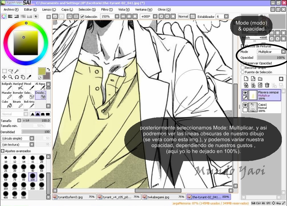Adjust the Densidad slider
The height and width of the screenshot is (206, 287).
[36, 132]
